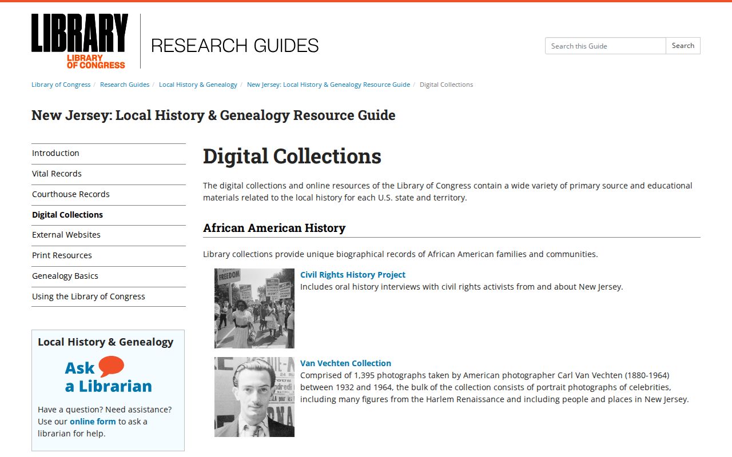View Print Resources page
The width and height of the screenshot is (732, 457).
tap(109, 255)
